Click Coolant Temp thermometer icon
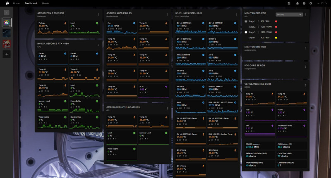Viewport: 331px width, 178px height. 235,134
